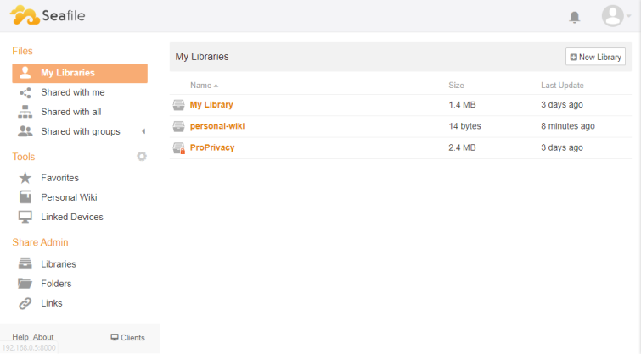The height and width of the screenshot is (354, 641).
Task: Click the Linked Devices monitor icon
Action: coord(25,217)
